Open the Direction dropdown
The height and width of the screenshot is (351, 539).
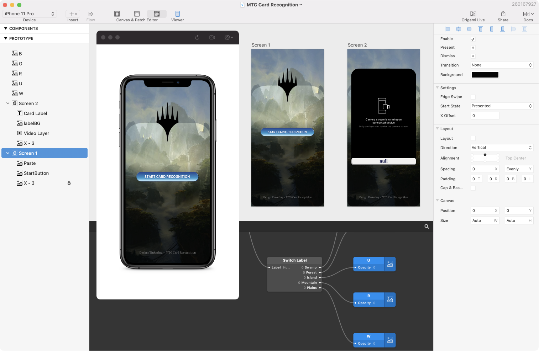pyautogui.click(x=502, y=148)
